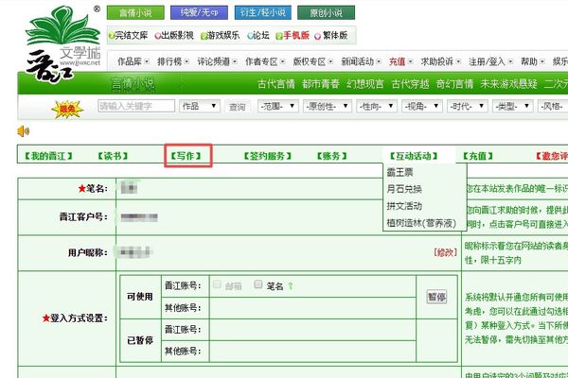The image size is (568, 378).
Task: Open 出版影视 link
Action: click(174, 36)
